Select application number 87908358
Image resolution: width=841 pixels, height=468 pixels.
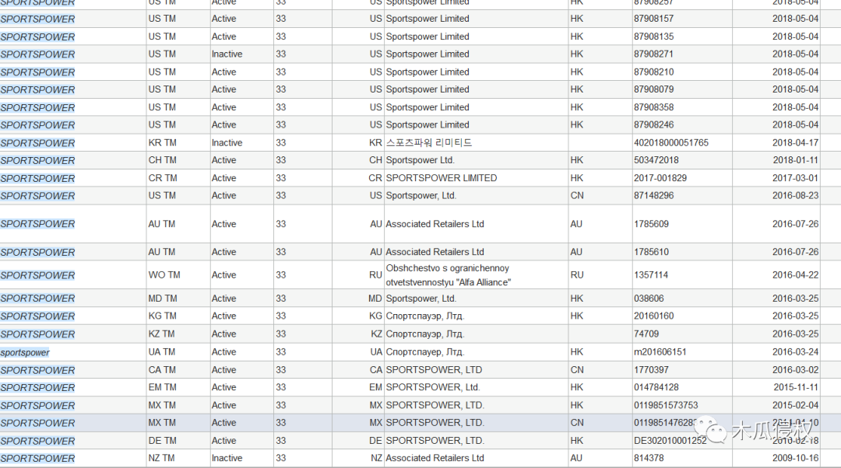pyautogui.click(x=654, y=107)
